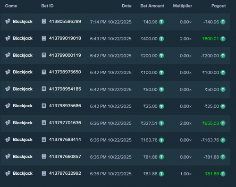This screenshot has width=236, height=187.
Task: Click the -₹25.00 payout value
Action: (211, 106)
